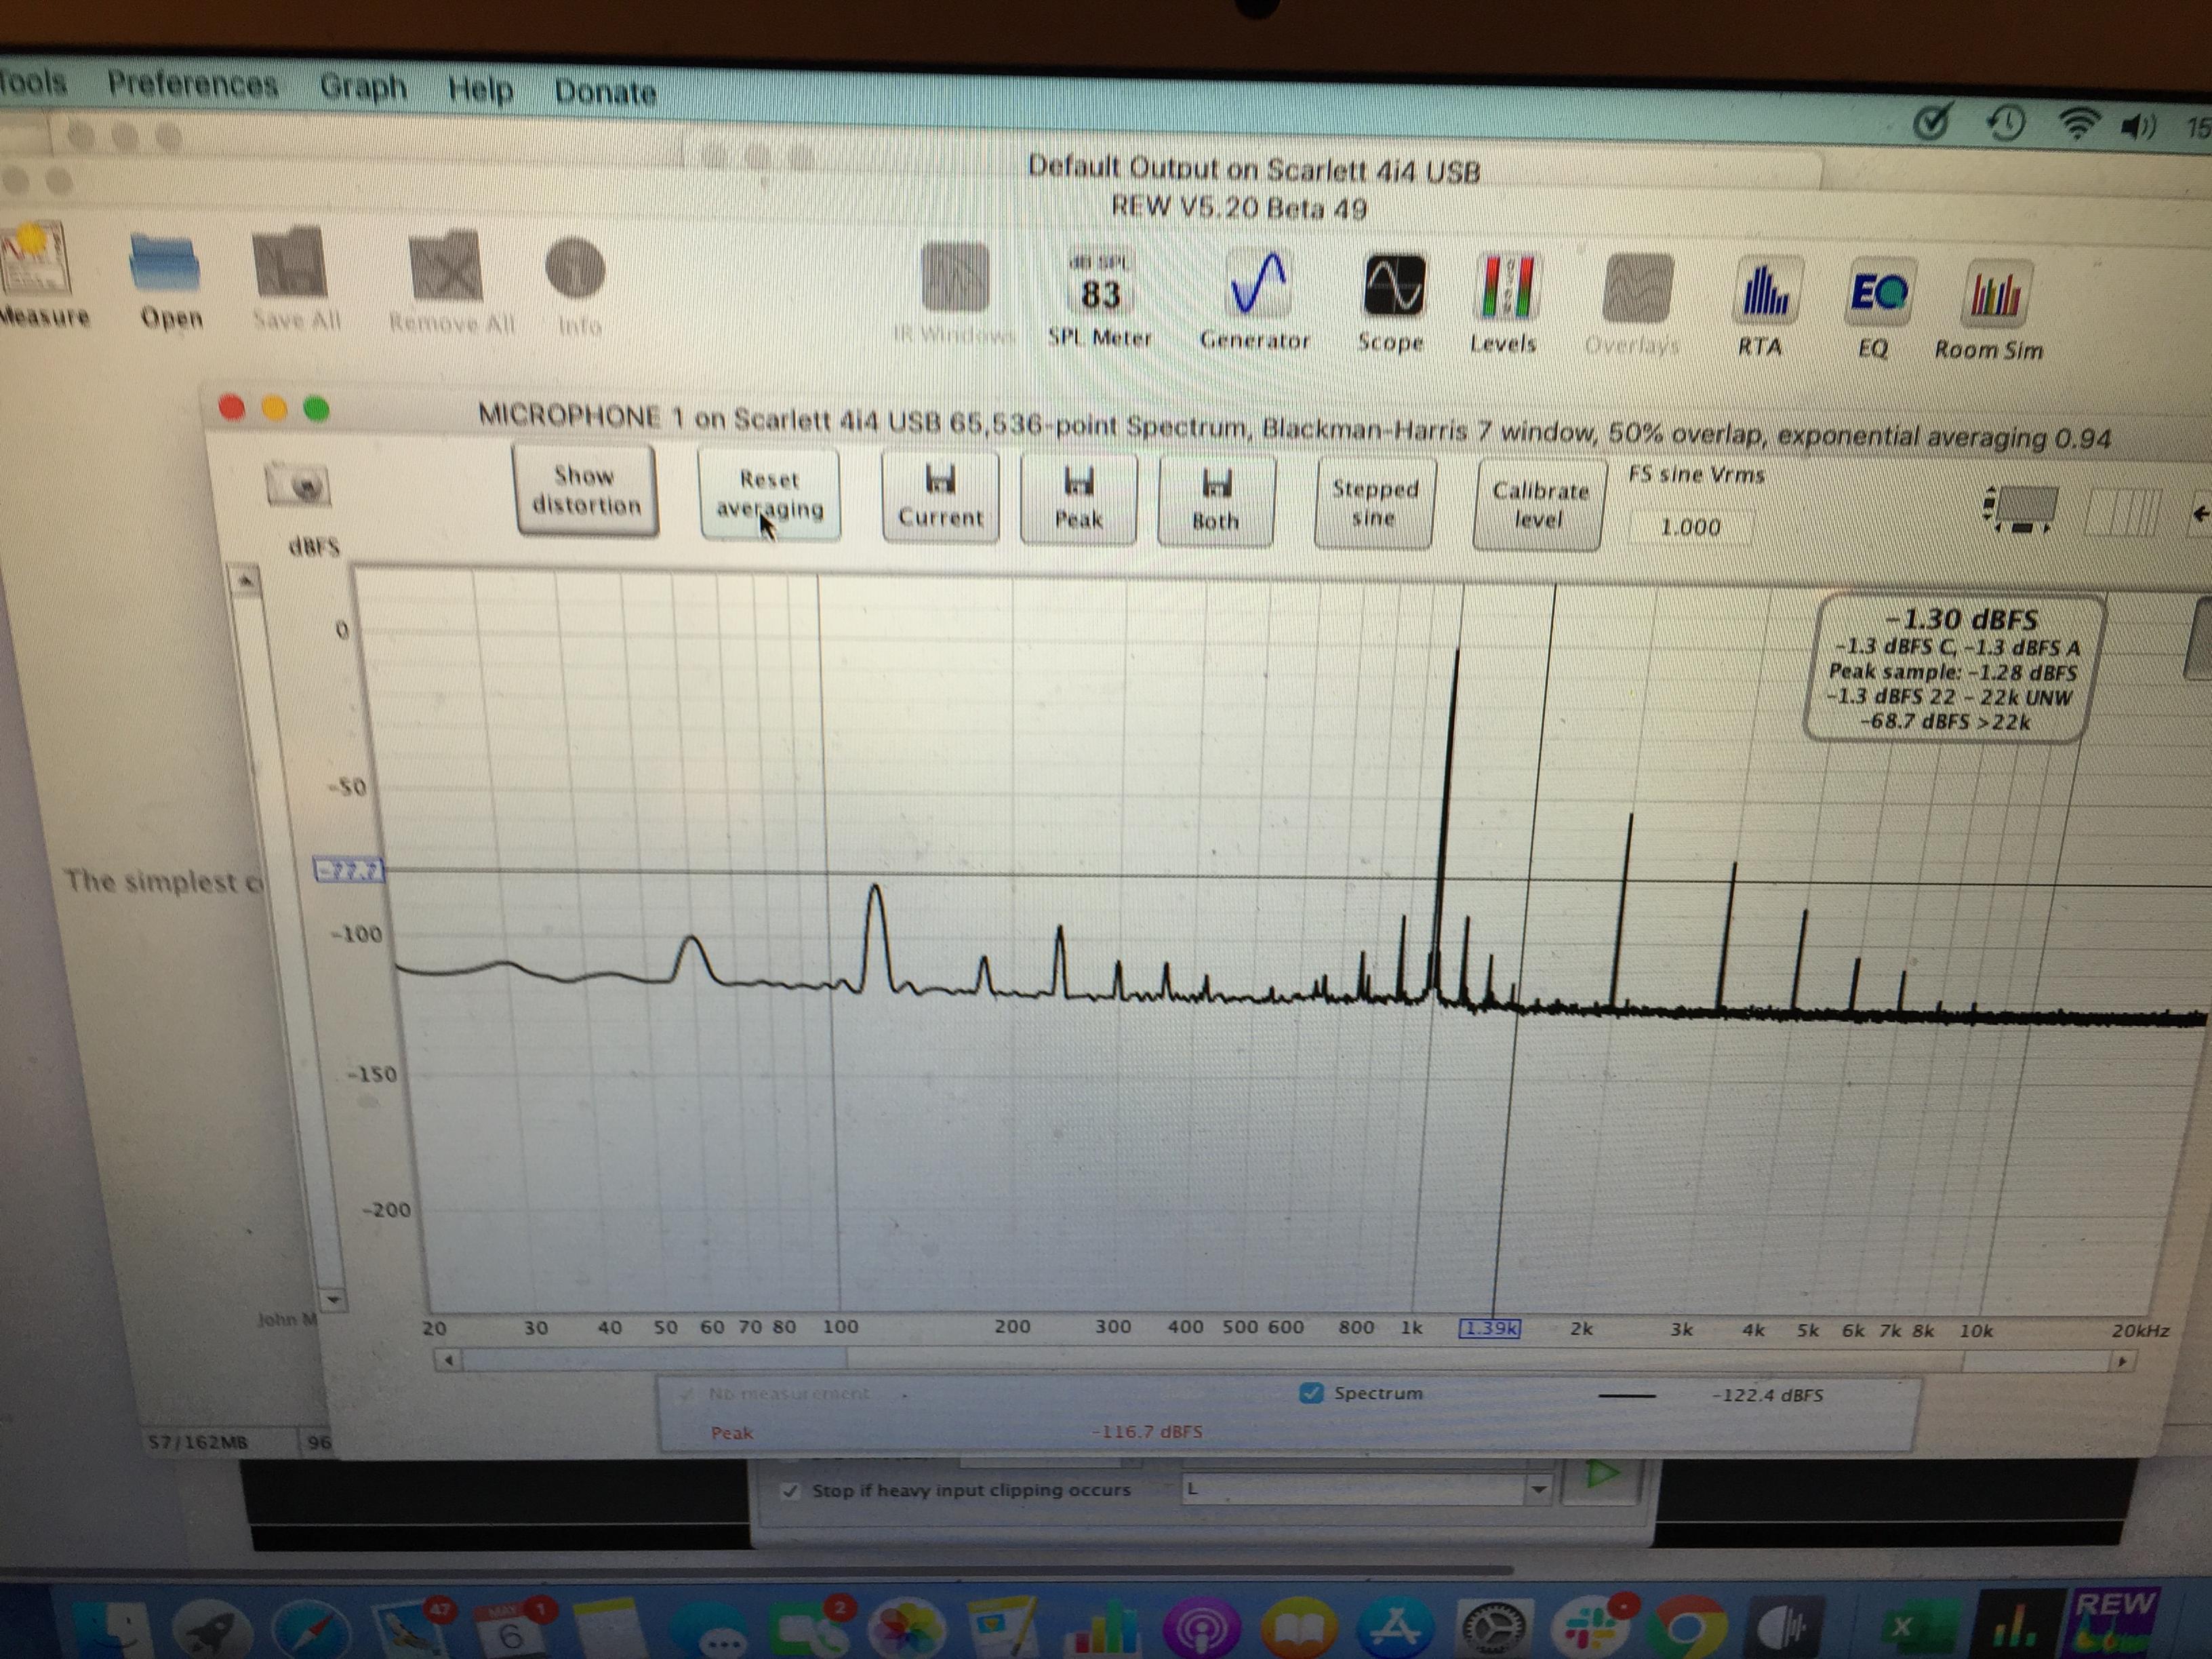
Task: Open the SPL Meter tool
Action: click(x=1100, y=297)
